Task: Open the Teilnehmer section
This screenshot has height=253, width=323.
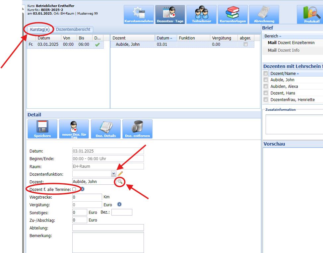Action: (x=201, y=14)
